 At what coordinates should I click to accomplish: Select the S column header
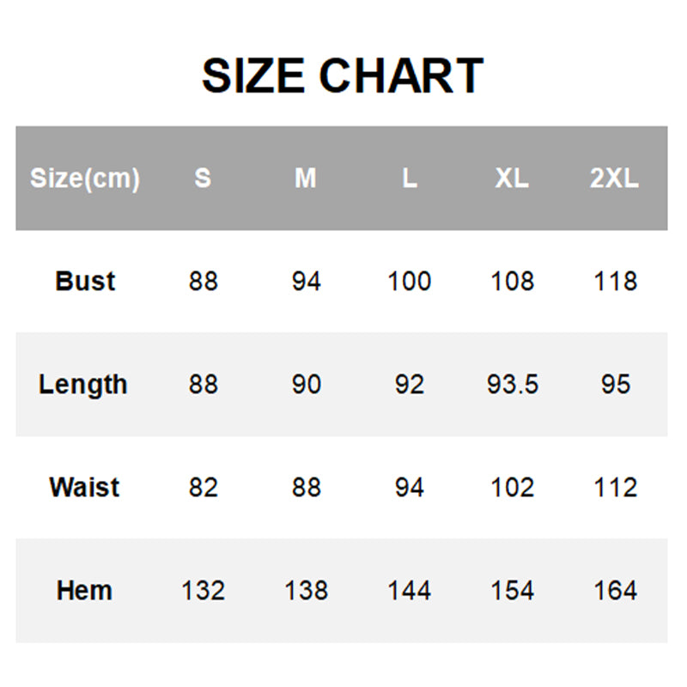(203, 179)
